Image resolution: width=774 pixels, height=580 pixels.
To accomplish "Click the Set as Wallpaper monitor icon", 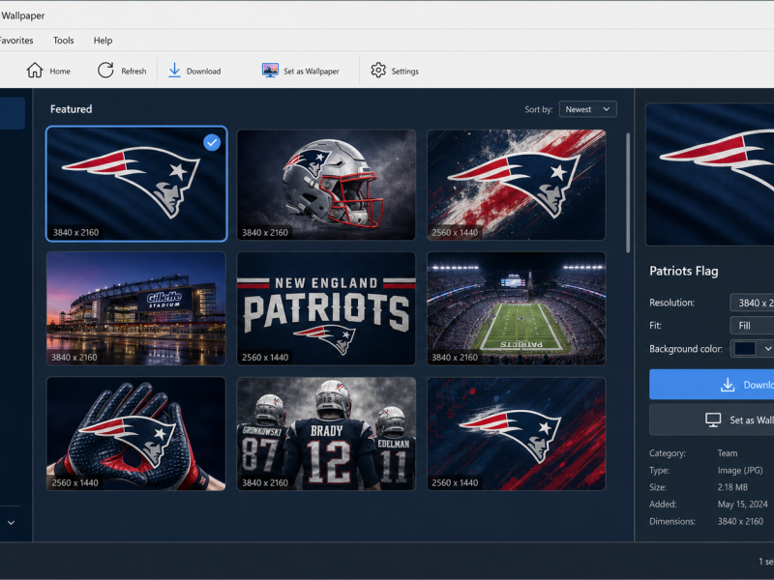I will point(270,71).
